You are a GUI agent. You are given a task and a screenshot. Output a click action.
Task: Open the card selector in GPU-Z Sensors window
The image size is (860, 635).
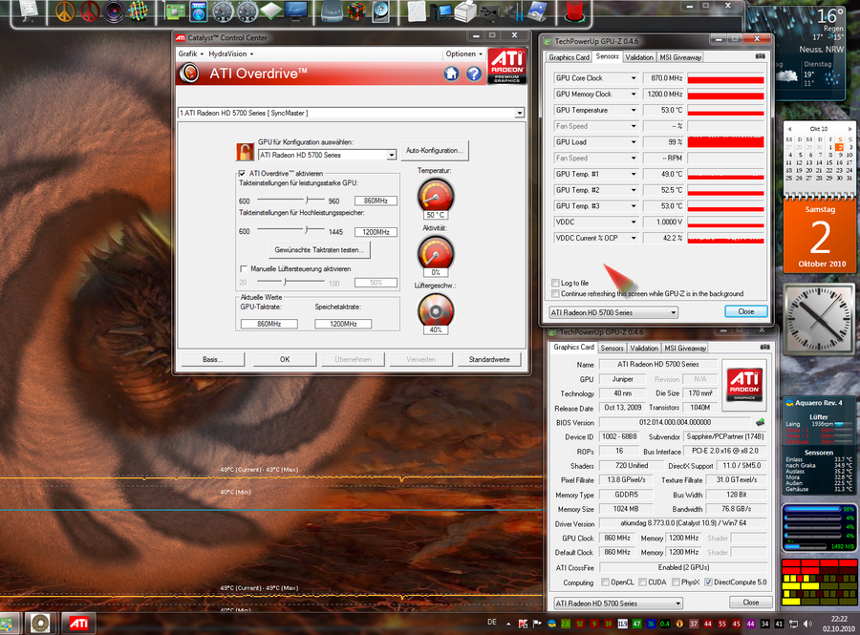pyautogui.click(x=613, y=312)
